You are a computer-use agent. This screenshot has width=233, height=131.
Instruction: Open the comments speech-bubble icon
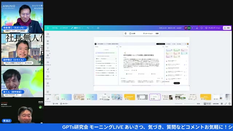(x=202, y=28)
